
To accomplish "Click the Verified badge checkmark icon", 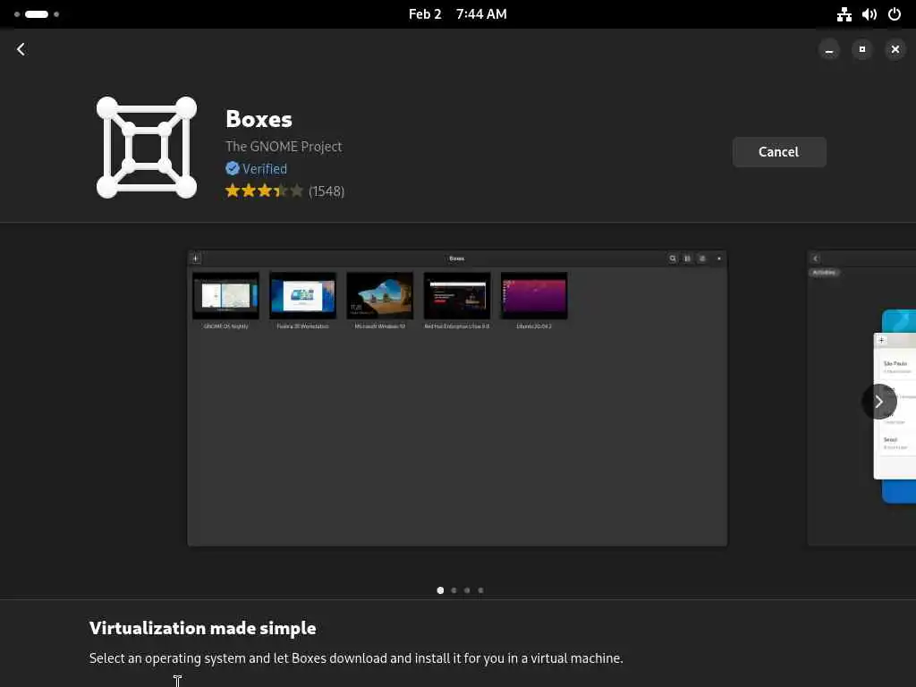I will click(x=233, y=169).
